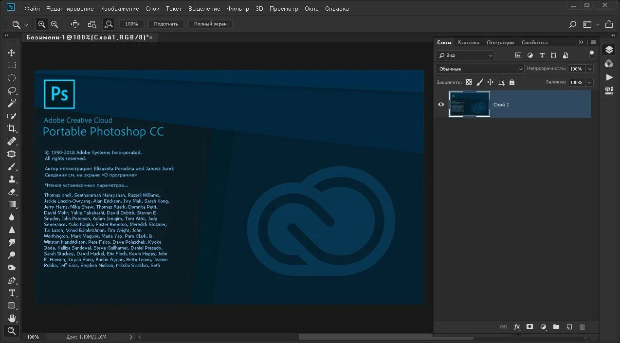Viewport: 620px width, 343px height.
Task: Select the Hand tool
Action: pyautogui.click(x=12, y=318)
